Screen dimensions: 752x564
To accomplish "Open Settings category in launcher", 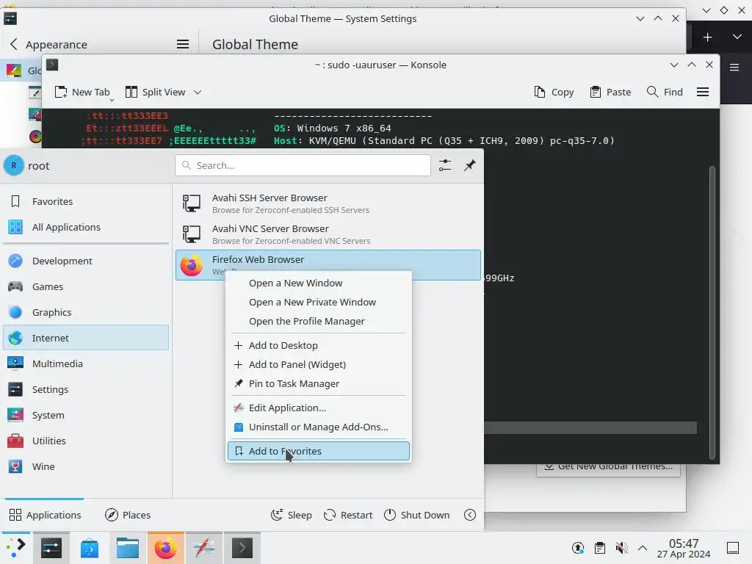I will pyautogui.click(x=86, y=389).
